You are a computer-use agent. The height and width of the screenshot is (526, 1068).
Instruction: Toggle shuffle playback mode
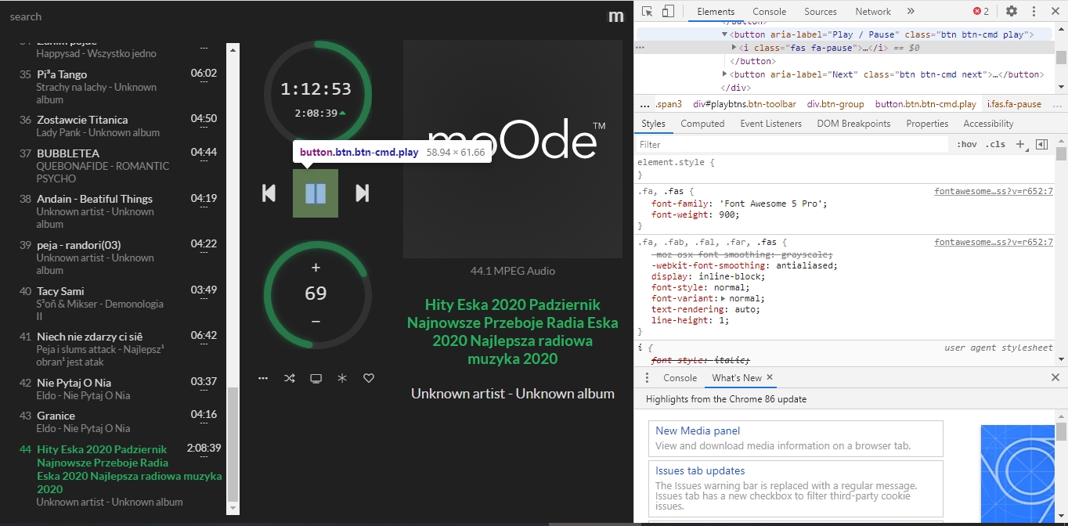click(290, 379)
